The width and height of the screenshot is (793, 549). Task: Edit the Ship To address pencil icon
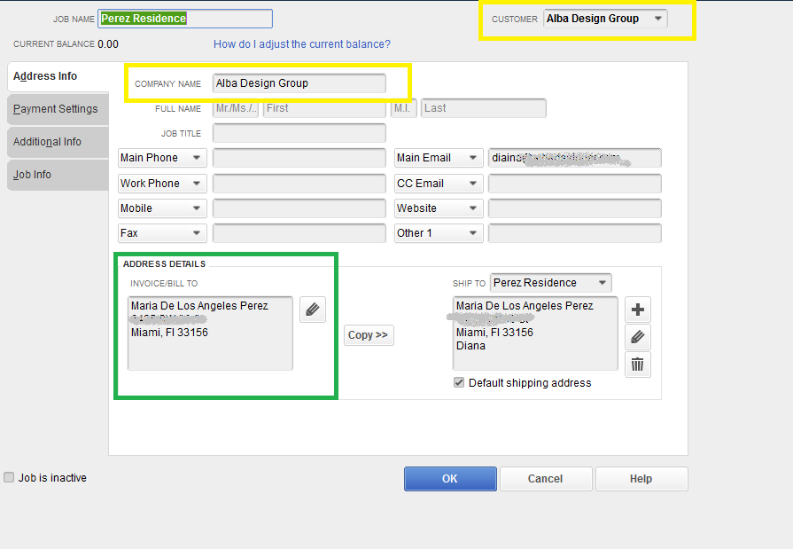coord(638,337)
